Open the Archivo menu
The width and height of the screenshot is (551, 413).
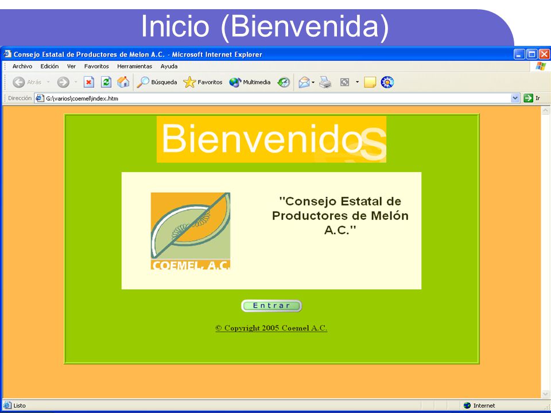[x=22, y=67]
